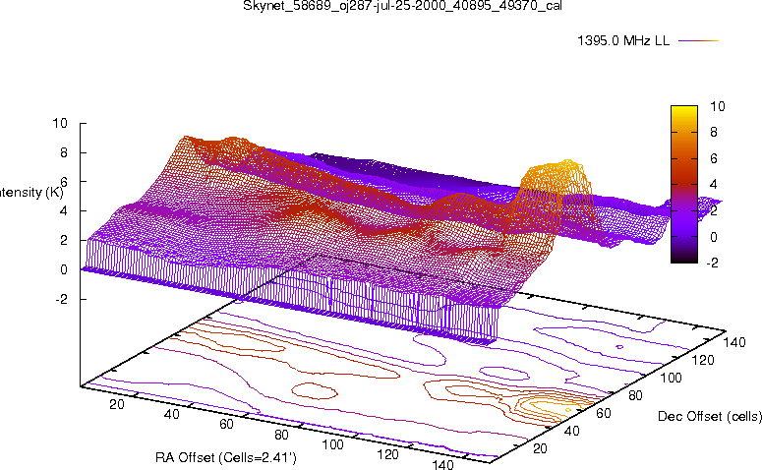
Task: Click the color bar tick label 8
Action: pyautogui.click(x=714, y=132)
